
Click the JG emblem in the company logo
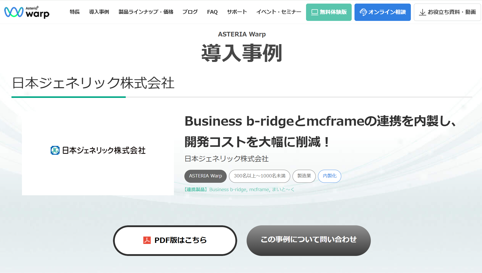(55, 151)
